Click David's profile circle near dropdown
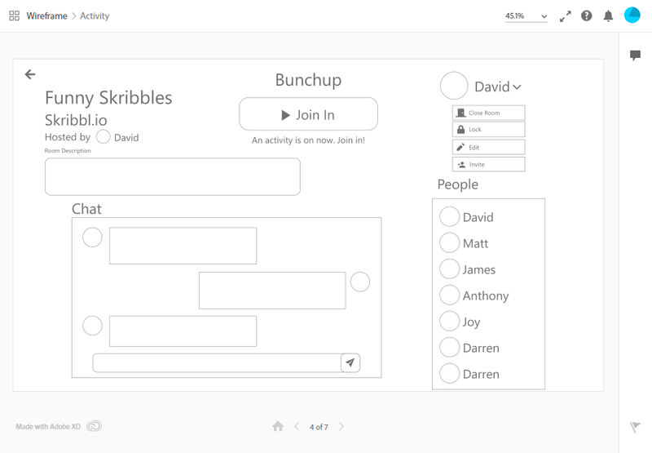652x453 pixels. [x=454, y=86]
